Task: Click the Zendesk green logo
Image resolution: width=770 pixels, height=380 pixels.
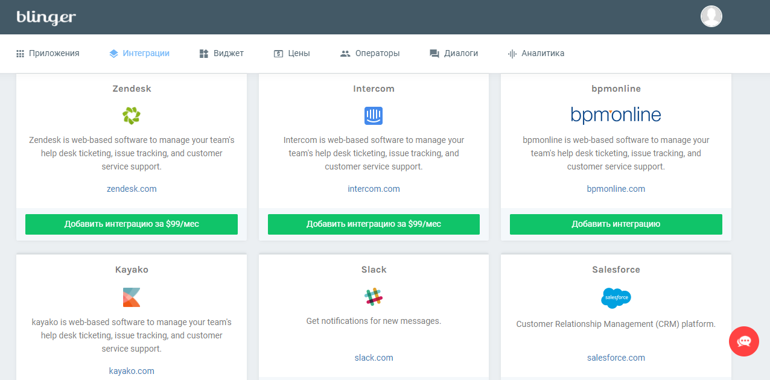Action: click(x=132, y=115)
